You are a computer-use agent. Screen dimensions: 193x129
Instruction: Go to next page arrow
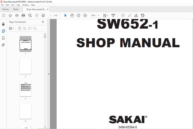point(43,15)
